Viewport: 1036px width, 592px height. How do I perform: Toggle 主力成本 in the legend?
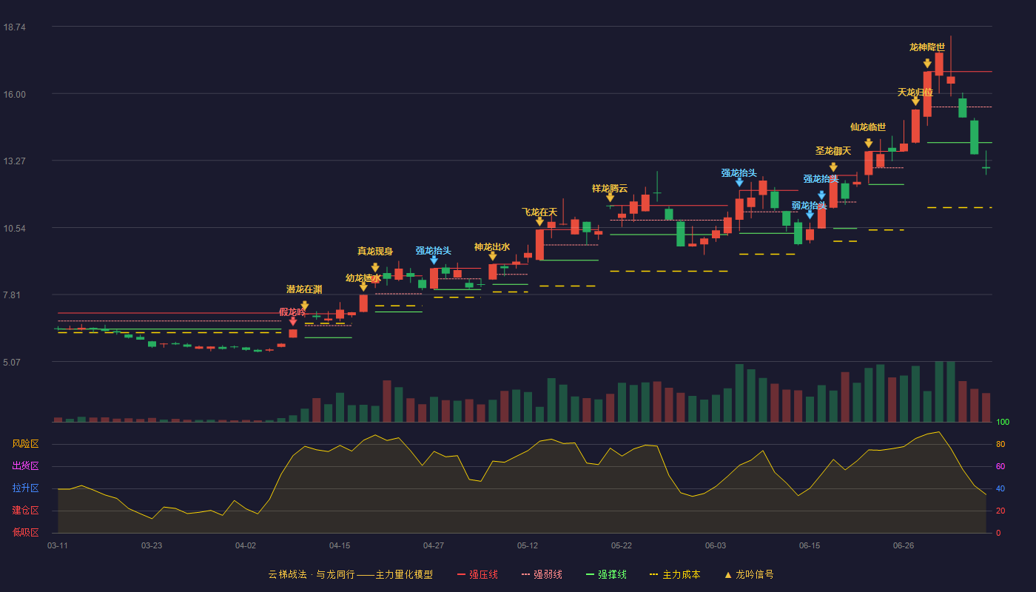click(674, 574)
